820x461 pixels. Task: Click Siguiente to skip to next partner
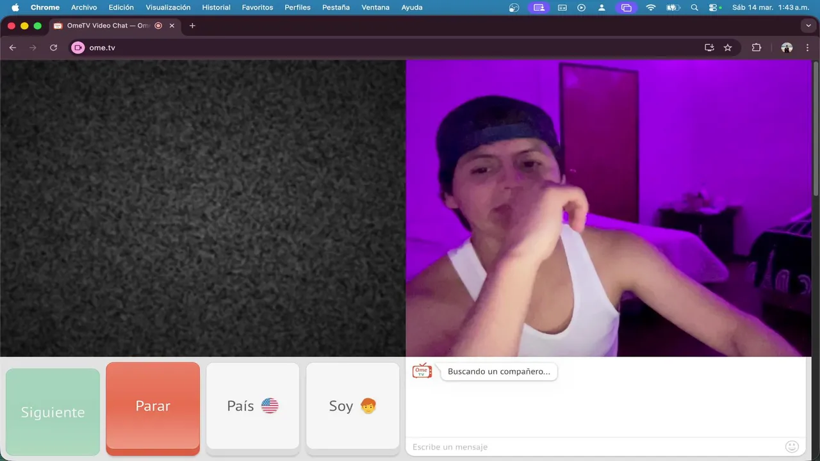53,412
